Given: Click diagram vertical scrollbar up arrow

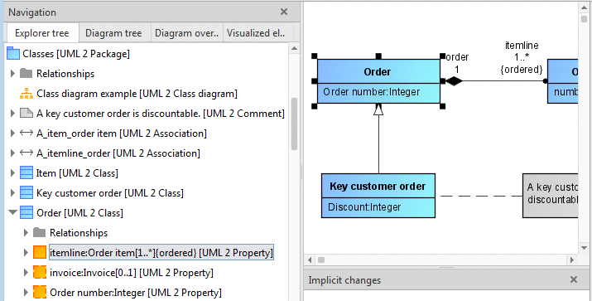Looking at the screenshot, I should tap(584, 7).
